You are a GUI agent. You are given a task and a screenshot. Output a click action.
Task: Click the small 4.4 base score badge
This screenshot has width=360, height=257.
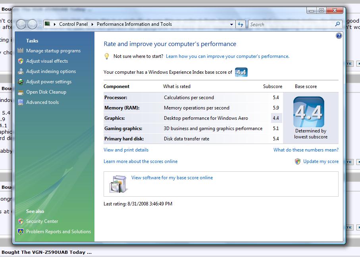tap(241, 72)
